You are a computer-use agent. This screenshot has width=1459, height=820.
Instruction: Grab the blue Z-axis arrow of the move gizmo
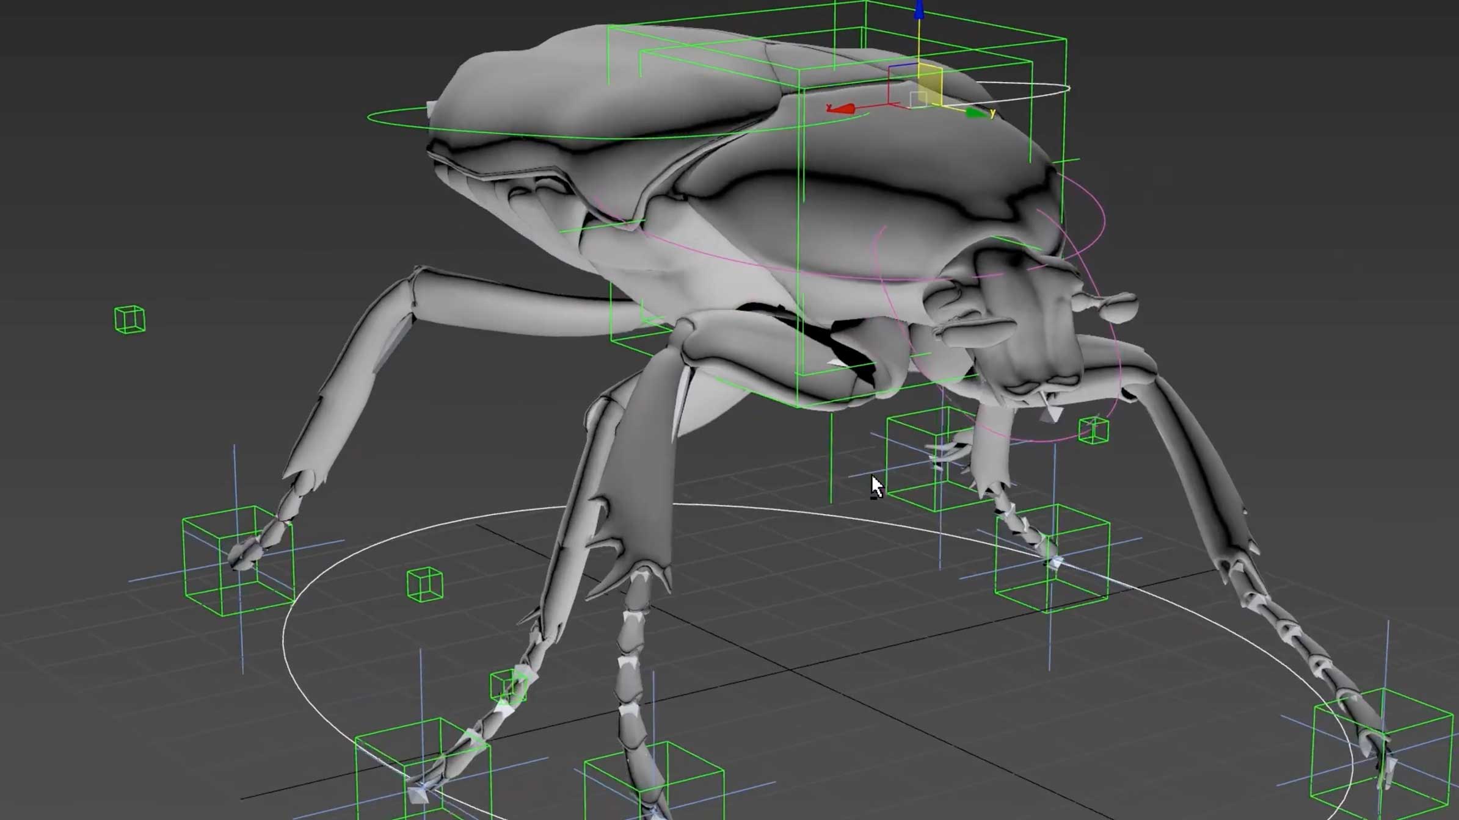pos(919,10)
